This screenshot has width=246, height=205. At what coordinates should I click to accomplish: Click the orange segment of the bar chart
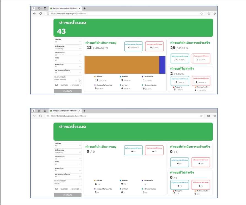tap(121, 65)
